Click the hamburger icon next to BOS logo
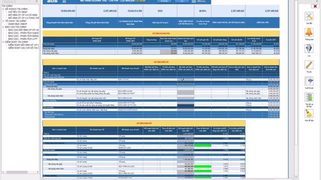Viewport: 321px width, 180px height. point(64,1)
